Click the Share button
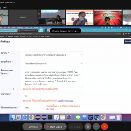The width and height of the screenshot is (131, 131). (75, 127)
